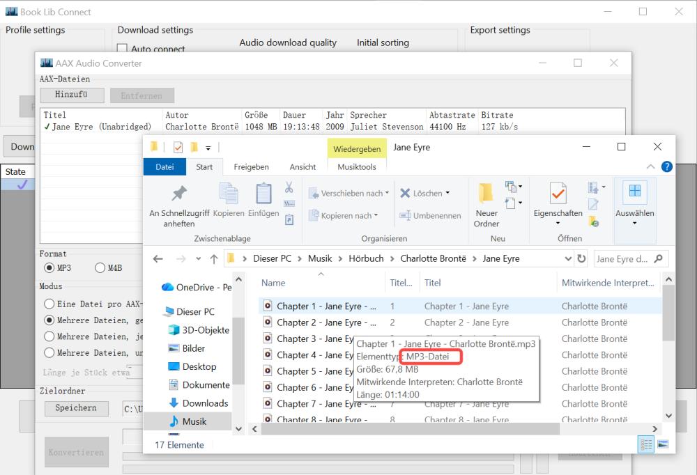The height and width of the screenshot is (475, 697).
Task: Click the Musik breadcrumb in the path
Action: [320, 258]
